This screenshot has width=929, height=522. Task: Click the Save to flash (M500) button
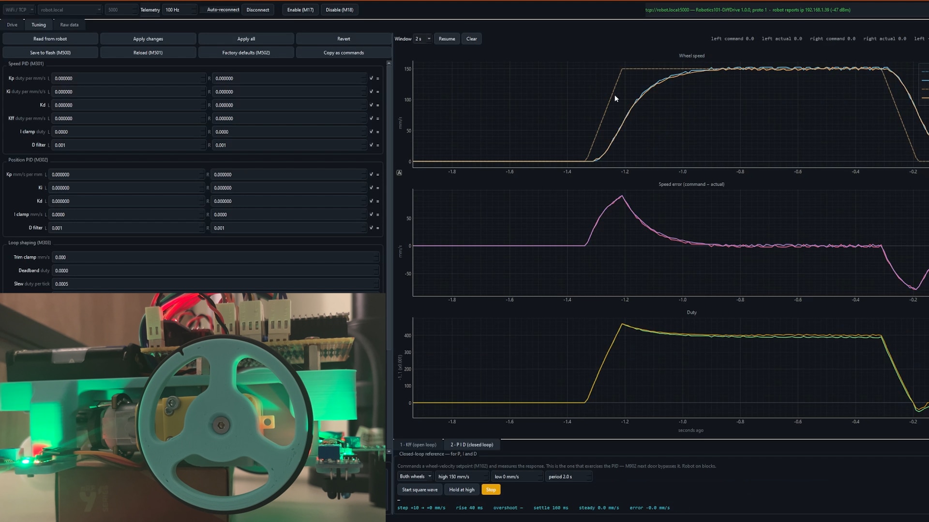click(50, 53)
